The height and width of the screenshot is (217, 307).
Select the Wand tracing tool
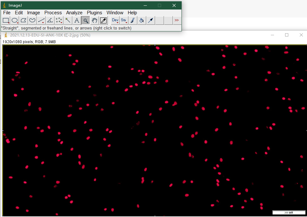tap(68, 21)
